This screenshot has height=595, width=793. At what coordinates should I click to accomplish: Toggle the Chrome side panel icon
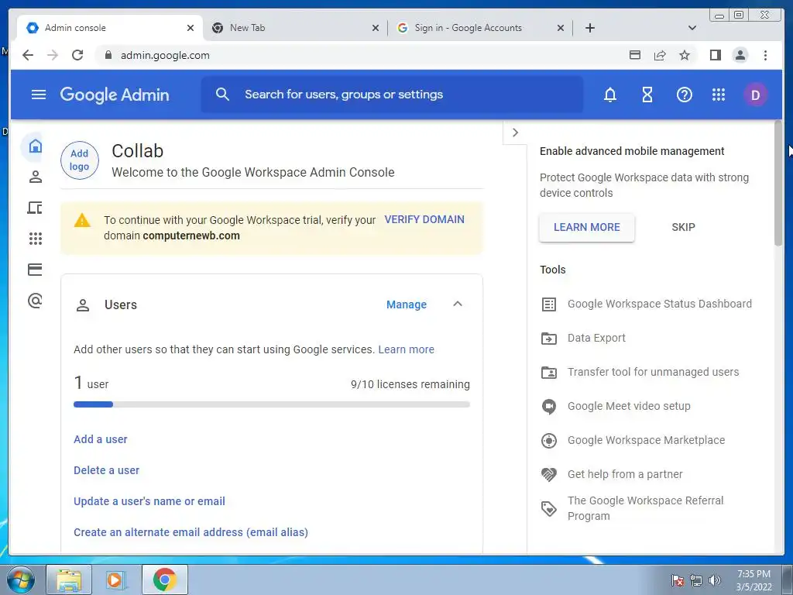[x=715, y=55]
